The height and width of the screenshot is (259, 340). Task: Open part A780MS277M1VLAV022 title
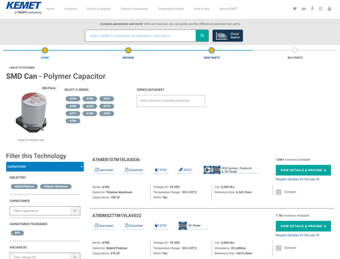[x=117, y=215]
